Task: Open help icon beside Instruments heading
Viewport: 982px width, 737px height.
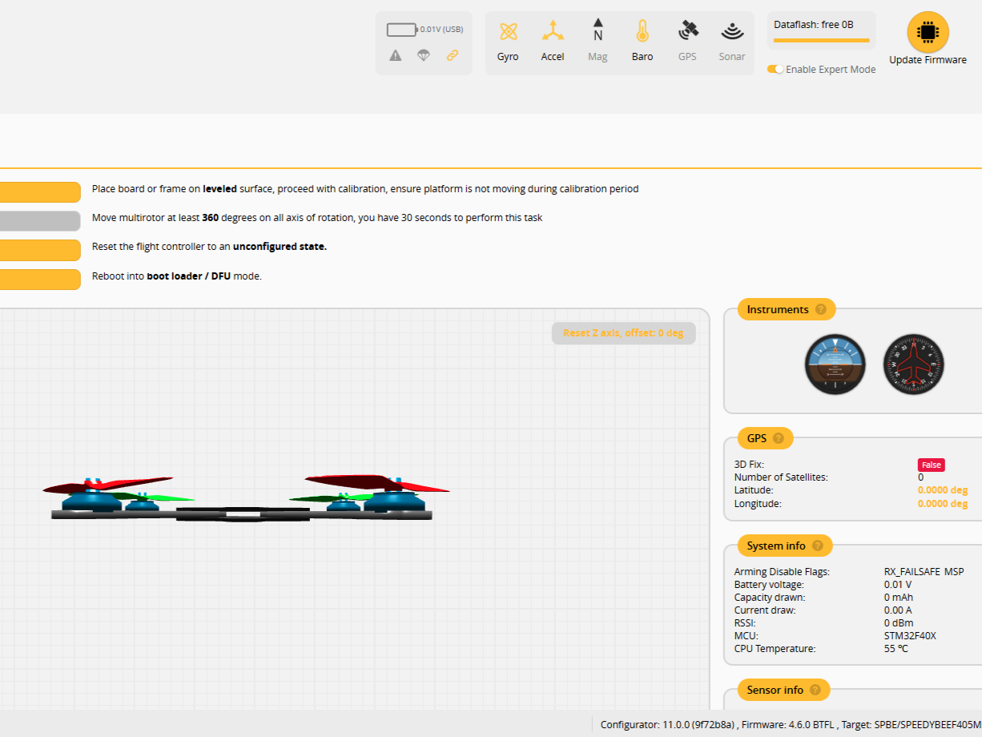Action: 820,309
